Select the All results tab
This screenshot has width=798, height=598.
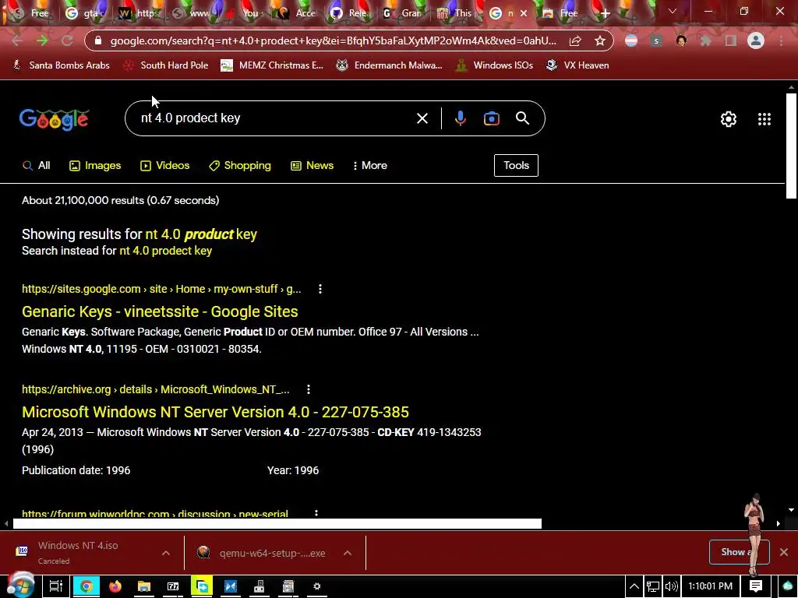(x=36, y=165)
